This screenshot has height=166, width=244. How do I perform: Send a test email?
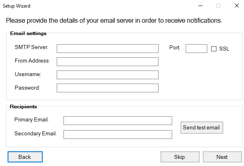coord(202,127)
